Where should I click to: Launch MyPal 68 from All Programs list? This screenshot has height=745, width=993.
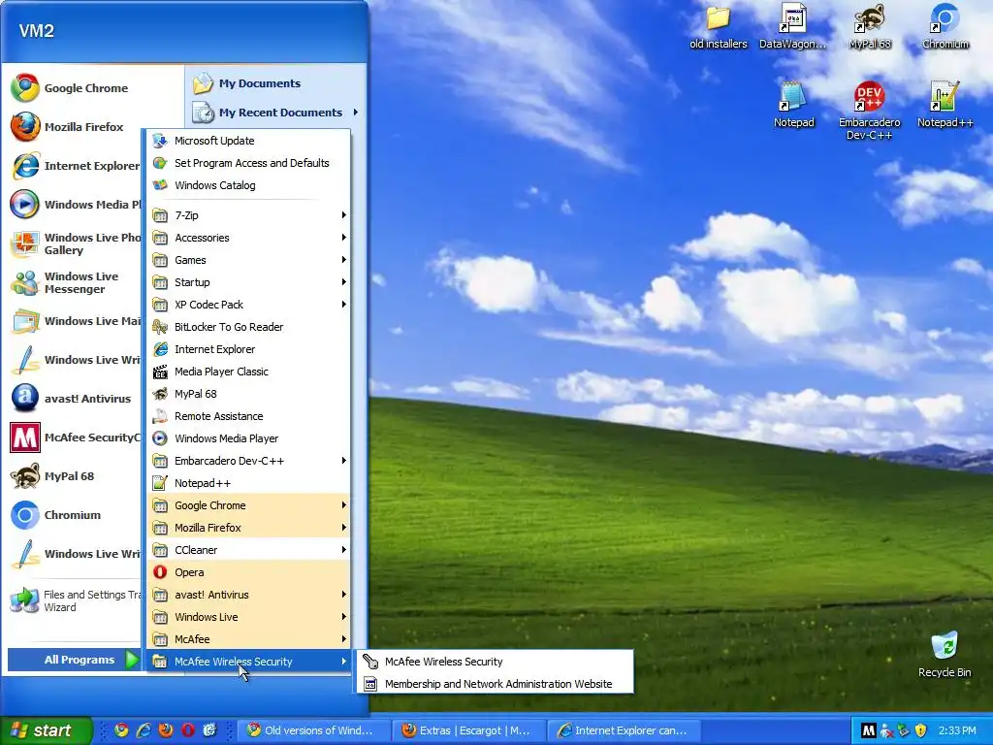(x=249, y=394)
